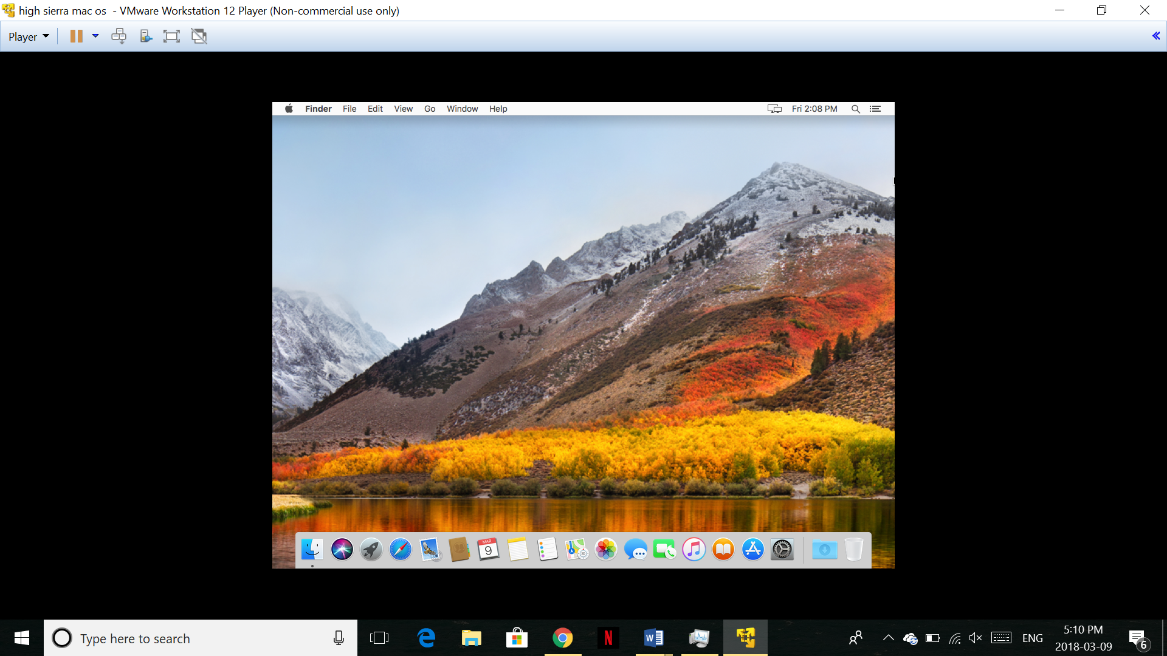Open Photos pinwheel icon in dock

pyautogui.click(x=606, y=550)
